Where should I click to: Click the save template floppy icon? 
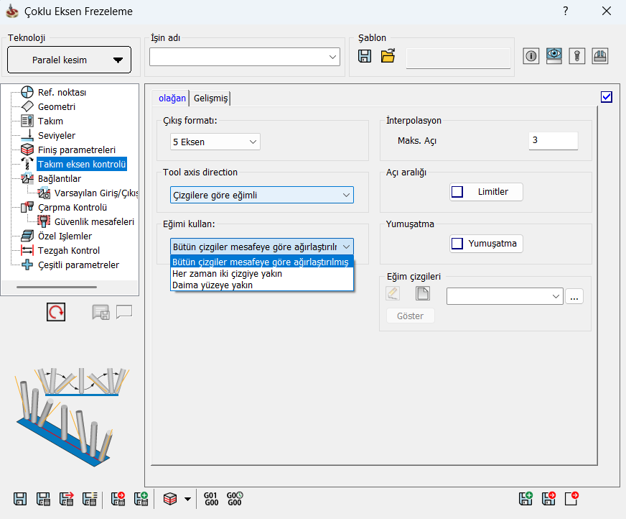coord(365,57)
